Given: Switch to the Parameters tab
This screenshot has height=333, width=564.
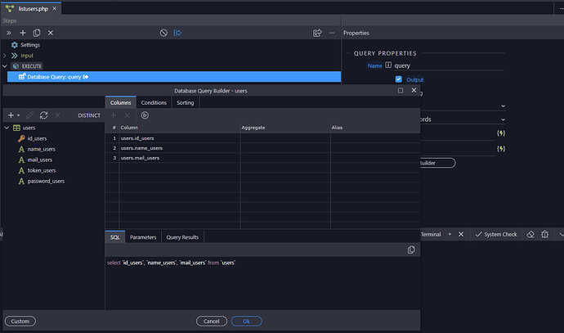Looking at the screenshot, I should (143, 237).
